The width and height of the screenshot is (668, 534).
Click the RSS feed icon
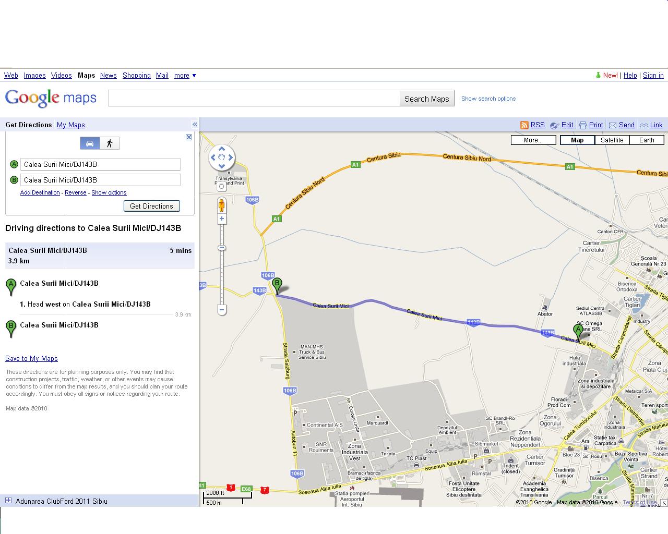[524, 125]
